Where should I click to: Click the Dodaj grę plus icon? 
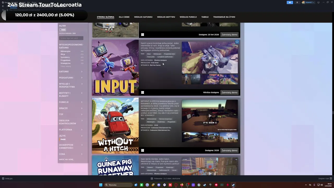[x=3, y=179]
